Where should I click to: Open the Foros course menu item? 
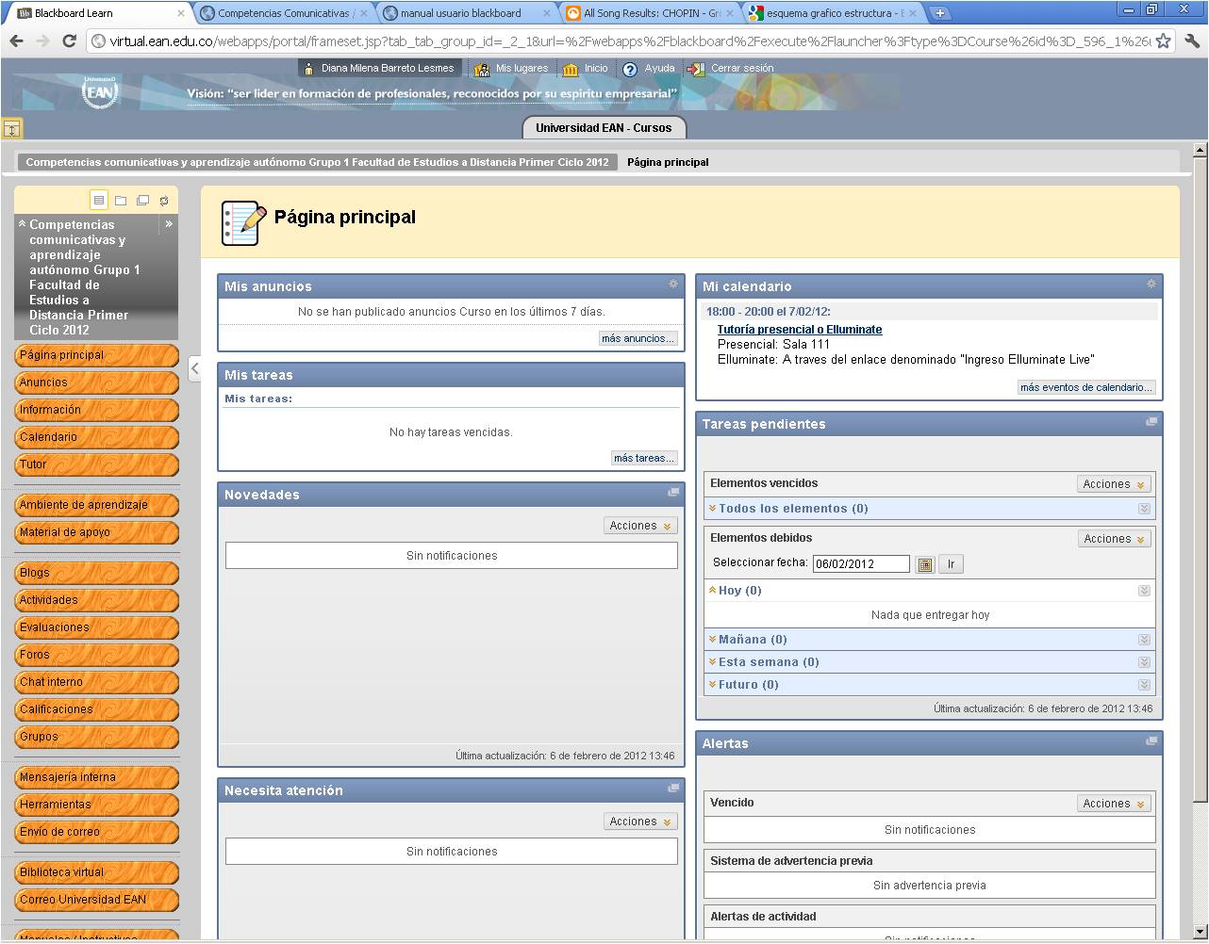[x=96, y=655]
